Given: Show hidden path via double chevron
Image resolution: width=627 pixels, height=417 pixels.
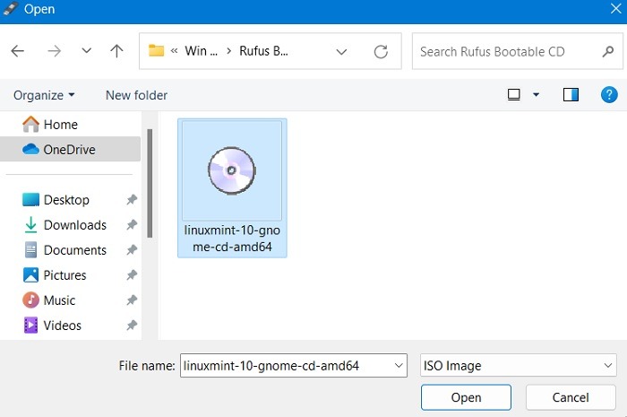Looking at the screenshot, I should [x=174, y=51].
